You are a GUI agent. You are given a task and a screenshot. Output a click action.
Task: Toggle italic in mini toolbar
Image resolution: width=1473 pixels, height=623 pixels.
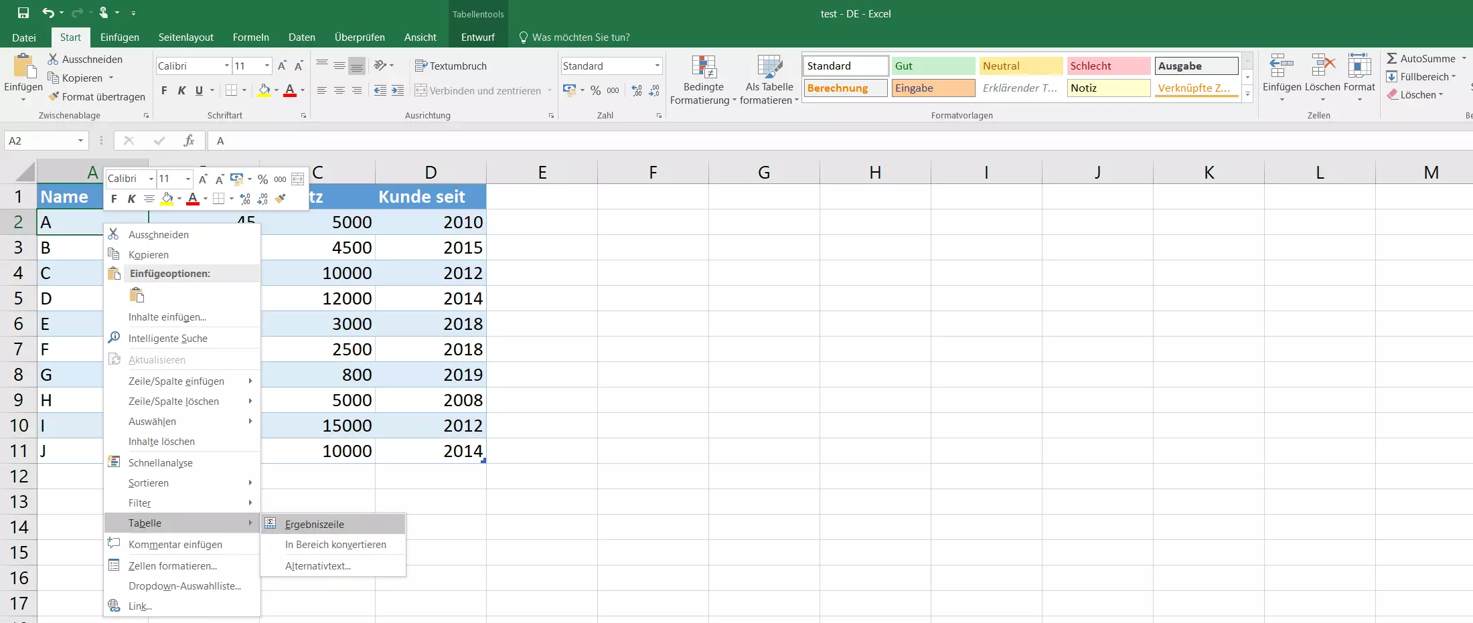[131, 199]
